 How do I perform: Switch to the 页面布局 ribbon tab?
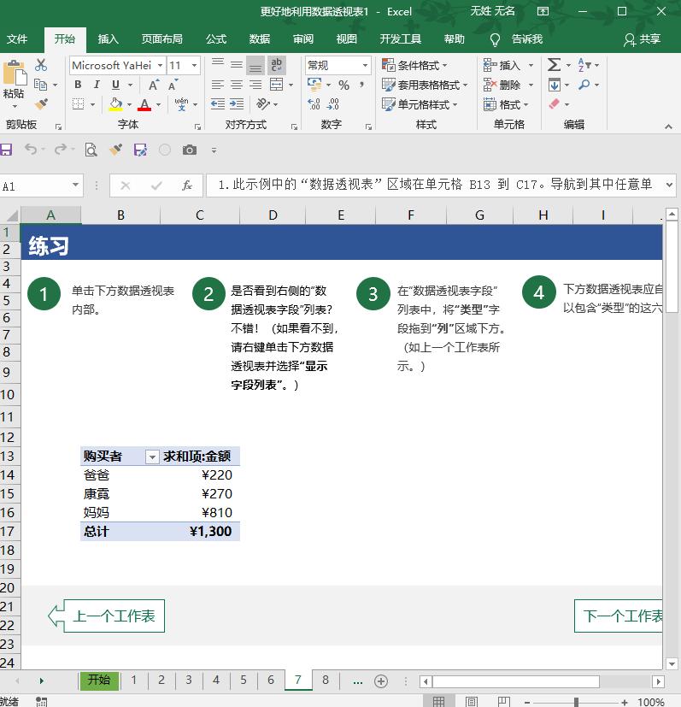(x=161, y=39)
